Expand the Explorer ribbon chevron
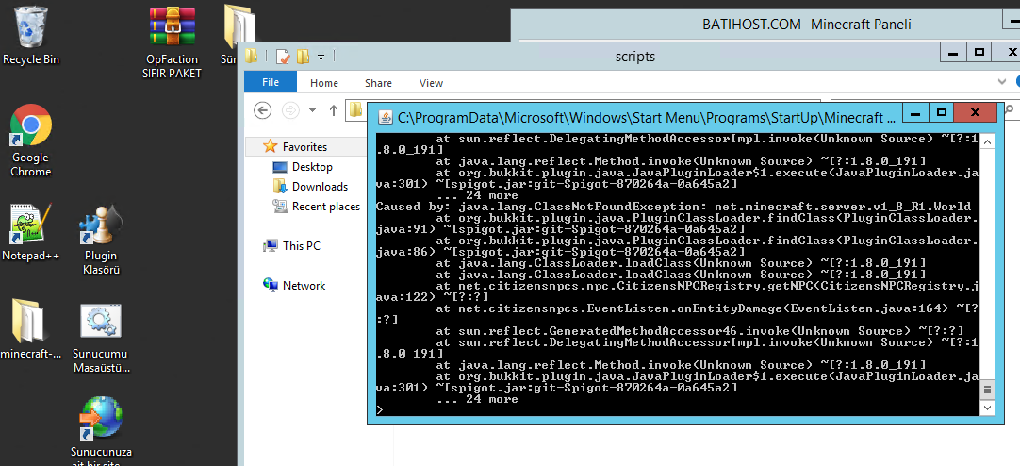 click(1002, 82)
